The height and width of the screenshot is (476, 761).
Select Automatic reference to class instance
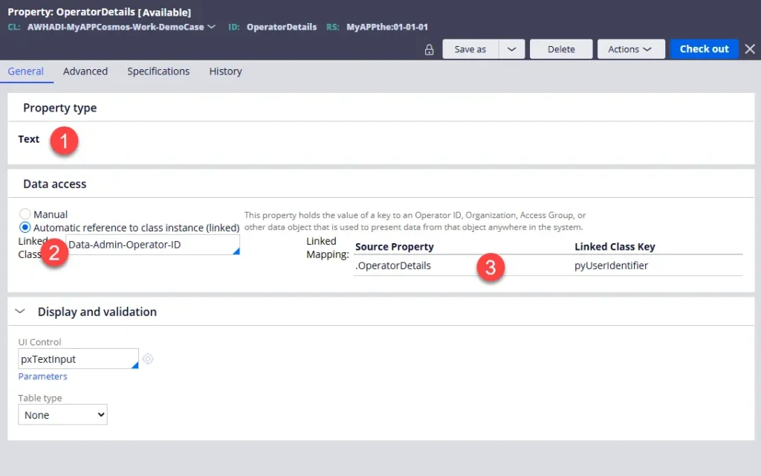pyautogui.click(x=25, y=228)
